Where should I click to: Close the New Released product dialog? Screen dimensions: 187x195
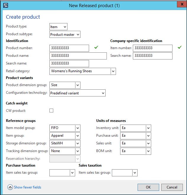[181, 4]
